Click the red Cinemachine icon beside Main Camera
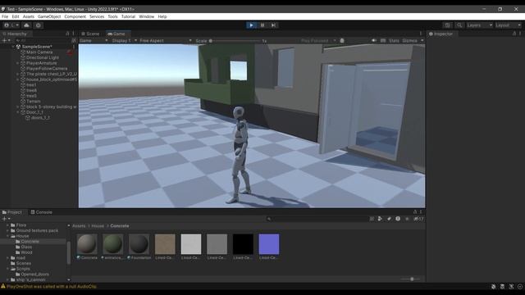The image size is (525, 295). coord(70,52)
